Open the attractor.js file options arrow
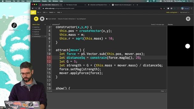194x109 pixels. [x=45, y=36]
